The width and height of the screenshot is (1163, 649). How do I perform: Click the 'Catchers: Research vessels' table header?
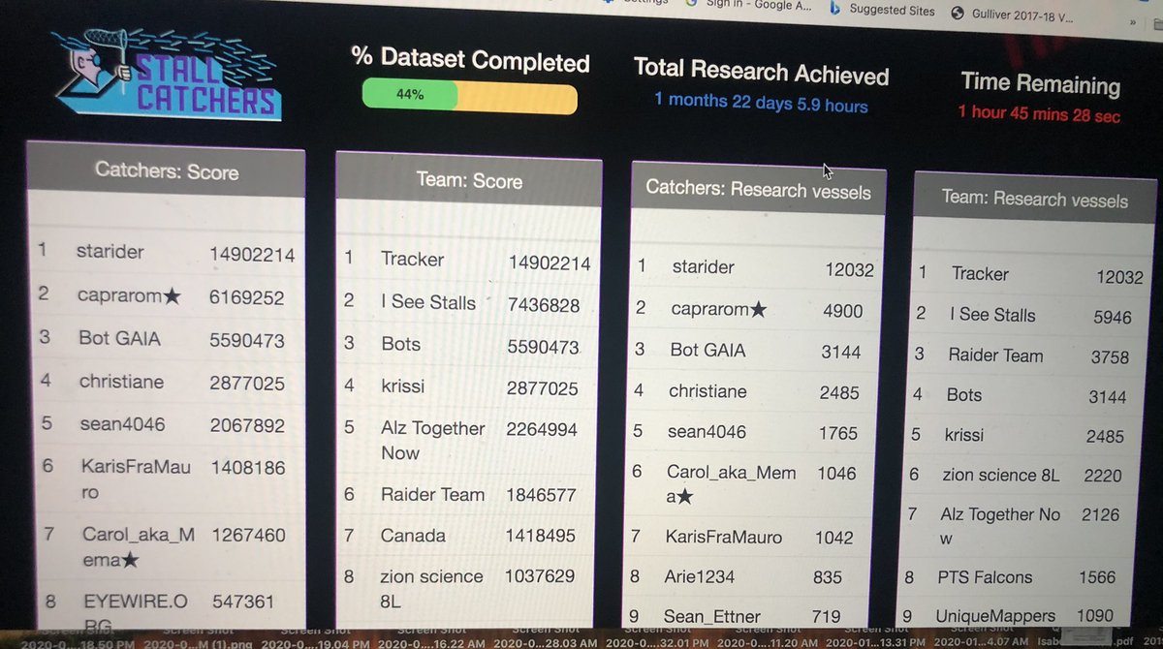(758, 190)
